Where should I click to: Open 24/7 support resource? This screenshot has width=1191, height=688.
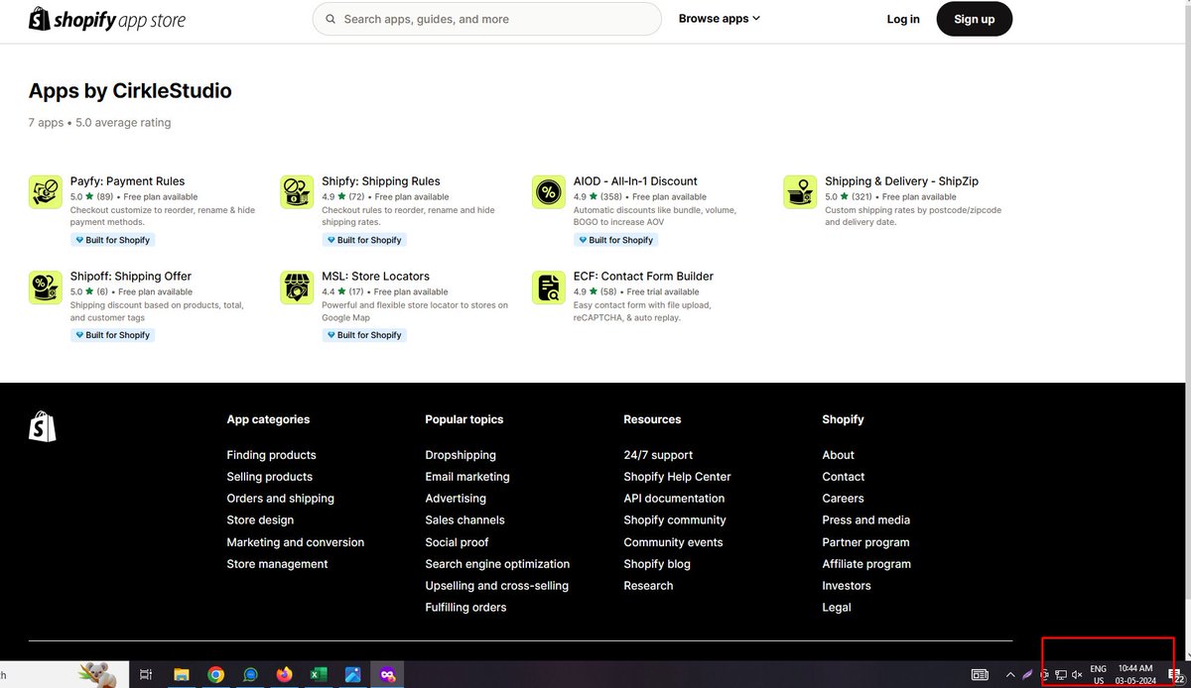point(658,455)
